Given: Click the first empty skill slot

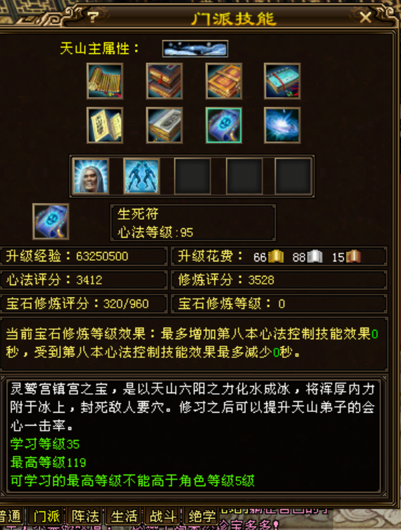Looking at the screenshot, I should [x=192, y=176].
